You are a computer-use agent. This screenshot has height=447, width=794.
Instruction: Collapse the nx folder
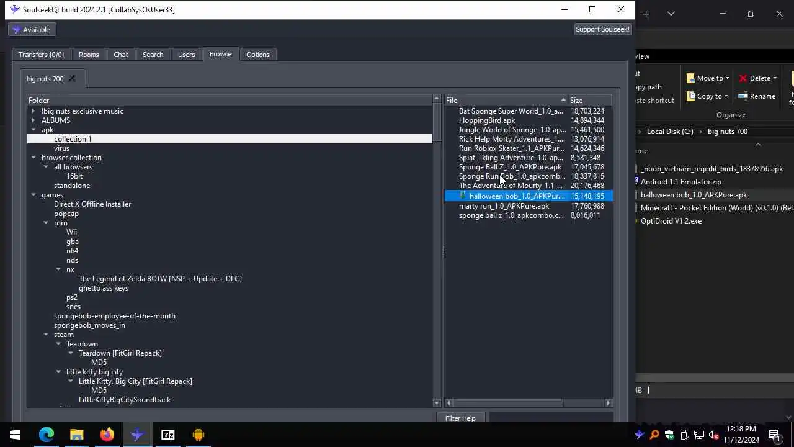pos(58,269)
